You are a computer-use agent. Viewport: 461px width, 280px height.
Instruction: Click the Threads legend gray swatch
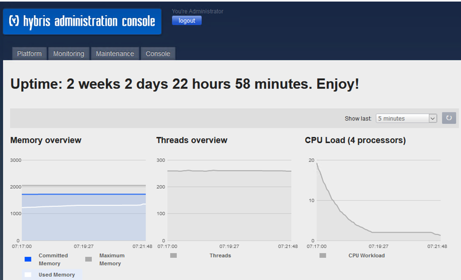pyautogui.click(x=173, y=255)
